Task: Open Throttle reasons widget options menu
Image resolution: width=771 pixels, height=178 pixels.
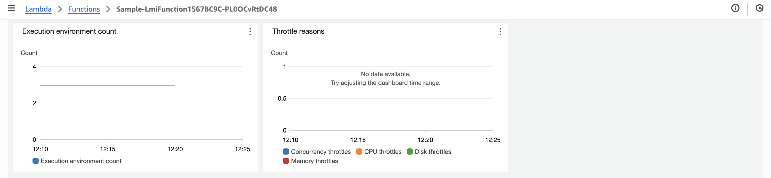Action: click(x=500, y=32)
